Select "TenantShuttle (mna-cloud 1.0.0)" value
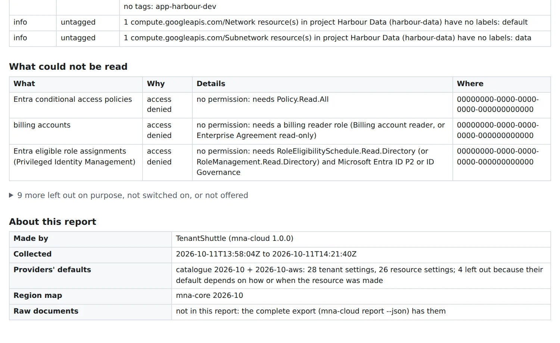560x343 pixels. (234, 238)
